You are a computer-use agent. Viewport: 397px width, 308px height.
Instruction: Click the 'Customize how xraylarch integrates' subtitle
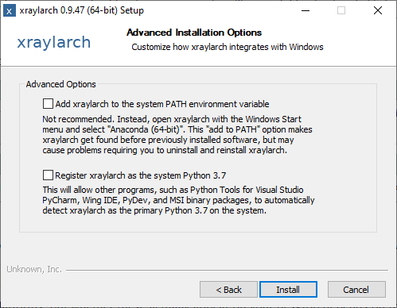pos(228,47)
